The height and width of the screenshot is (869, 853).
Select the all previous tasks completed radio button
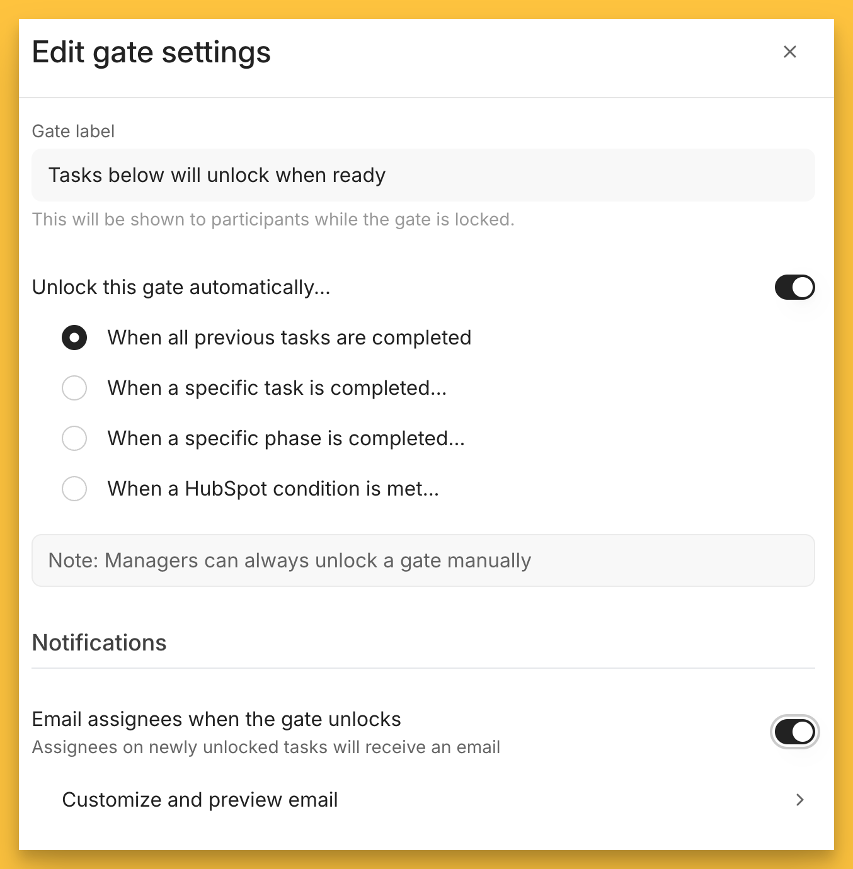pyautogui.click(x=74, y=338)
